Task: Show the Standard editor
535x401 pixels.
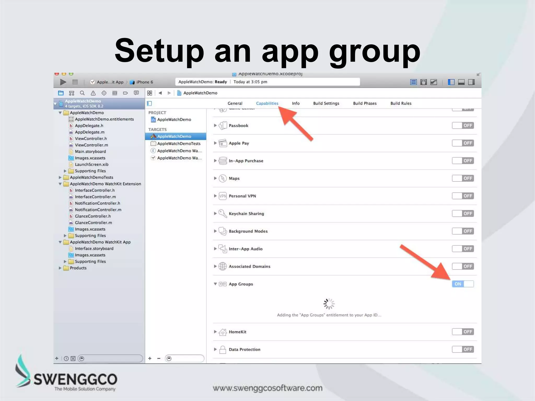Action: point(413,82)
